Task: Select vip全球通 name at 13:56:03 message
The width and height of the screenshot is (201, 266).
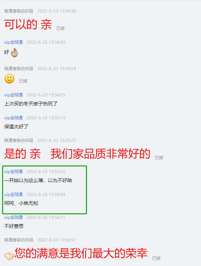Action: [x=14, y=195]
